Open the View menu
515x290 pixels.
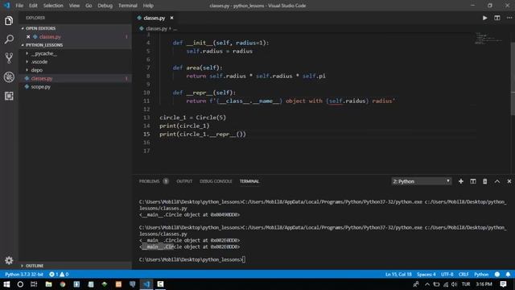coord(74,6)
